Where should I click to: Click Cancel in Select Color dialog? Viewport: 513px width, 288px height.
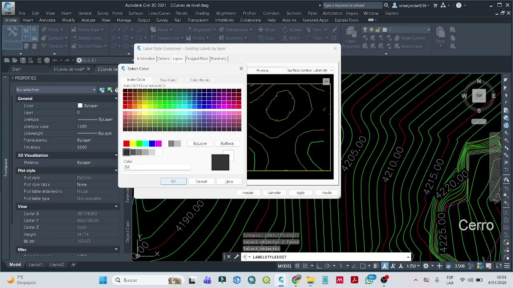click(x=201, y=182)
